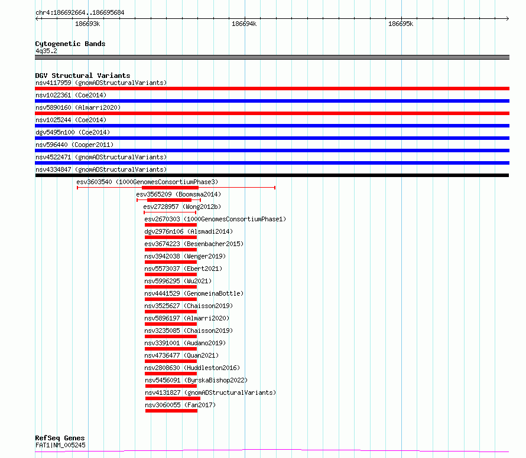This screenshot has height=458, width=526.
Task: Select variant nsv5890160 (Almarri2020) label
Action: 78,107
